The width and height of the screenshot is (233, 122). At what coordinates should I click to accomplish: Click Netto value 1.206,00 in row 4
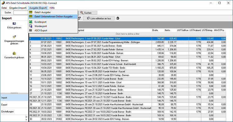(x=172, y=50)
